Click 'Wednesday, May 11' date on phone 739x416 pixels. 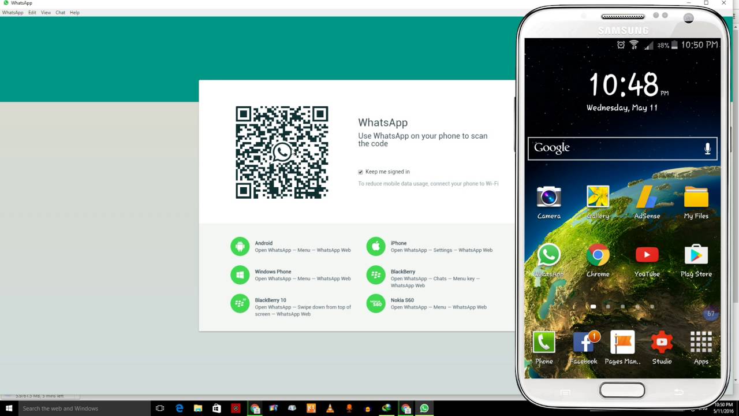[622, 108]
